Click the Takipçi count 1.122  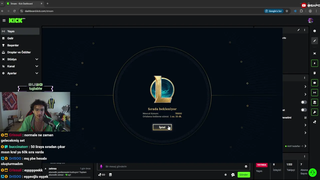[289, 164]
